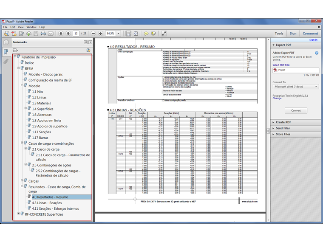Image resolution: width=323 pixels, height=242 pixels.
Task: Select 4.11 Secções - Esforços internos bookmark
Action: coord(55,208)
